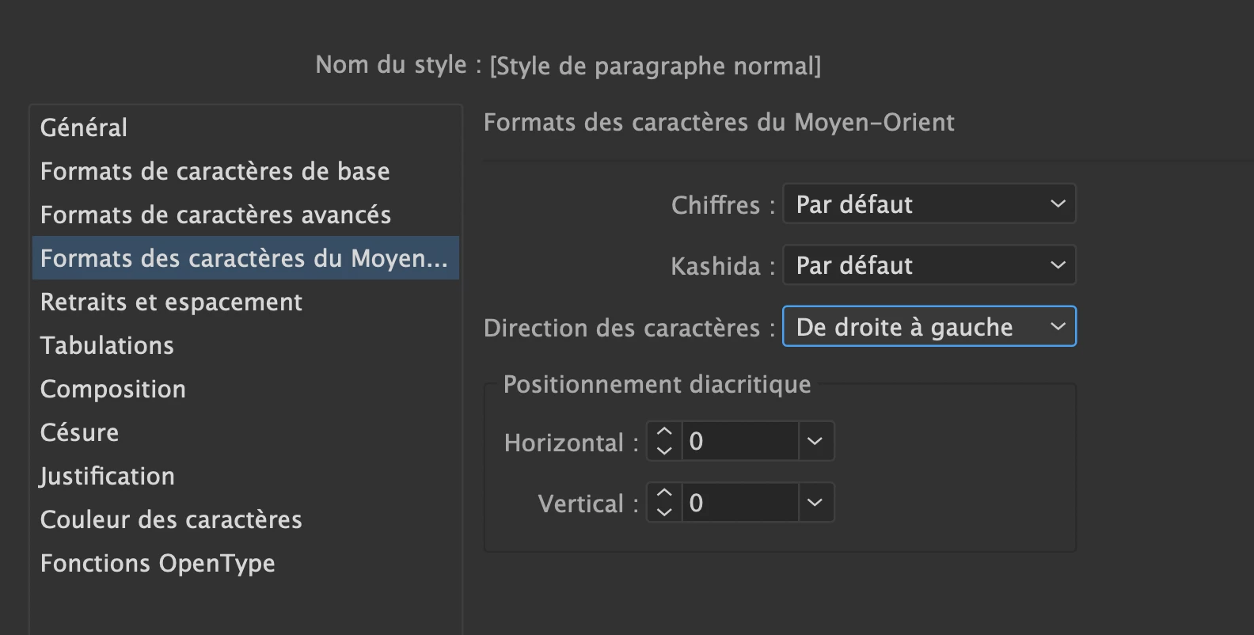Increase Horizontal value with up arrow
Image resolution: width=1254 pixels, height=635 pixels.
point(664,432)
